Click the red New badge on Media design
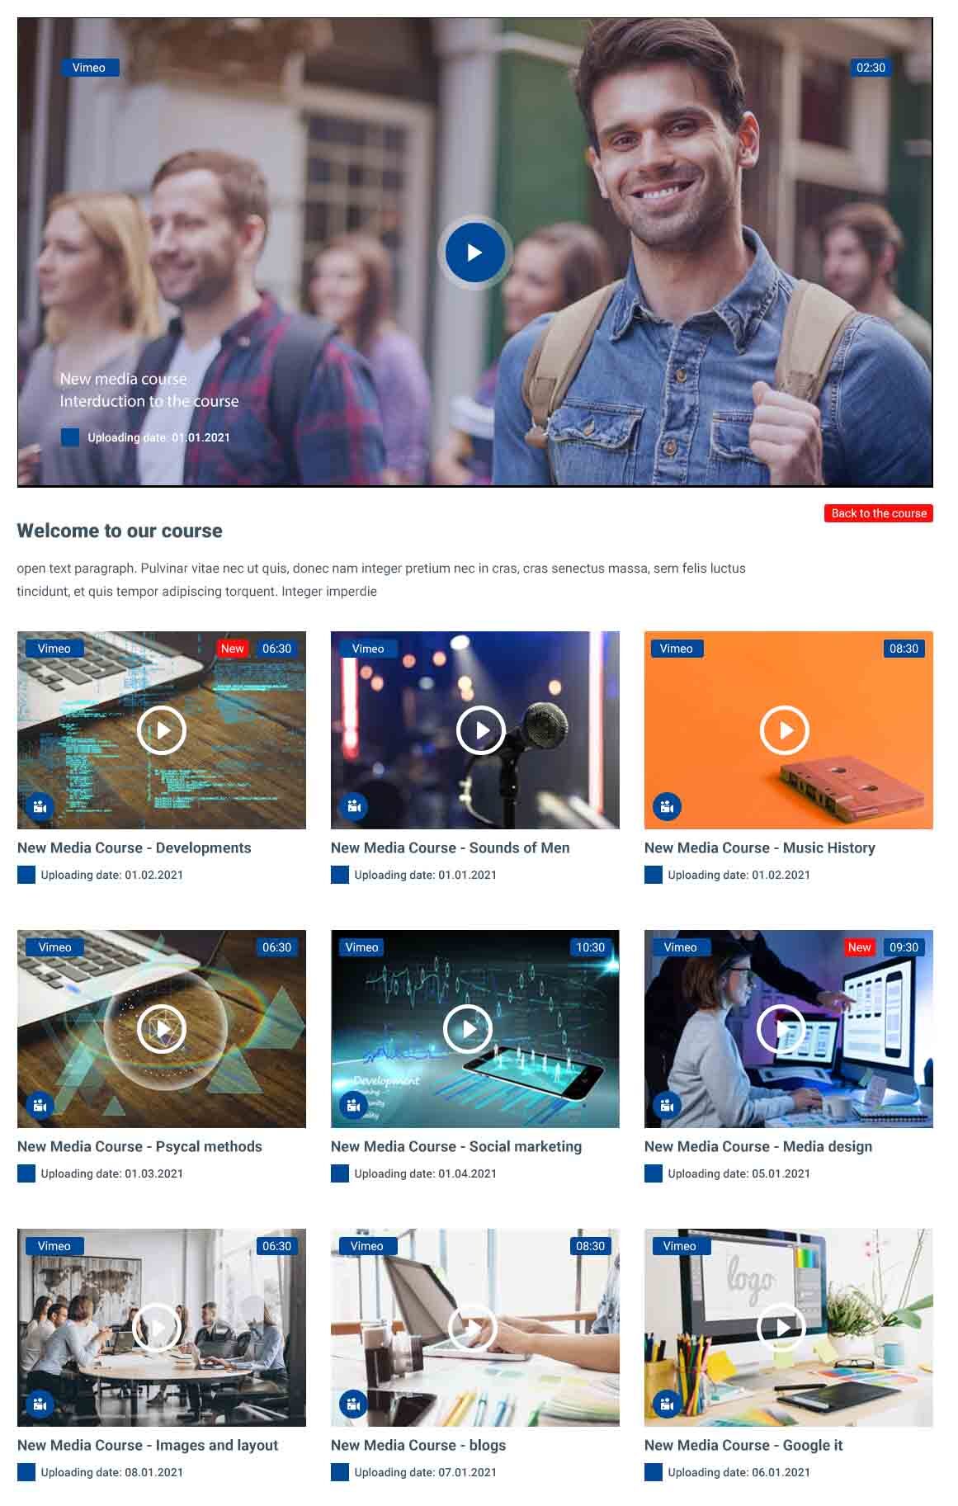This screenshot has height=1506, width=958. (859, 947)
